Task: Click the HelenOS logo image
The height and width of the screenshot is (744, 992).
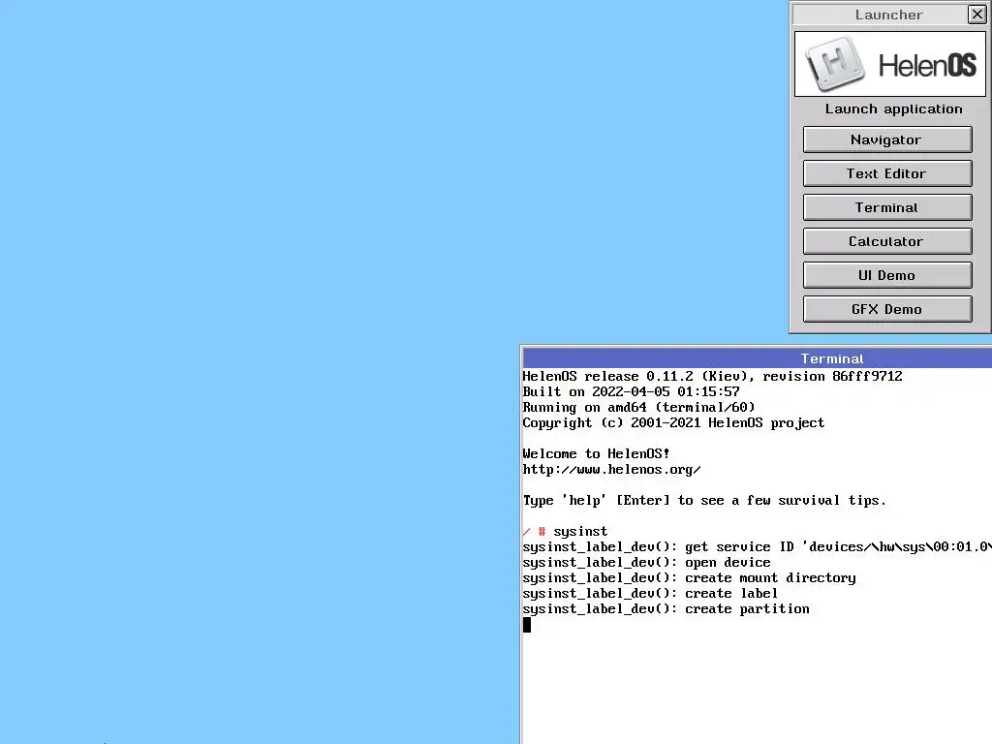Action: [889, 64]
